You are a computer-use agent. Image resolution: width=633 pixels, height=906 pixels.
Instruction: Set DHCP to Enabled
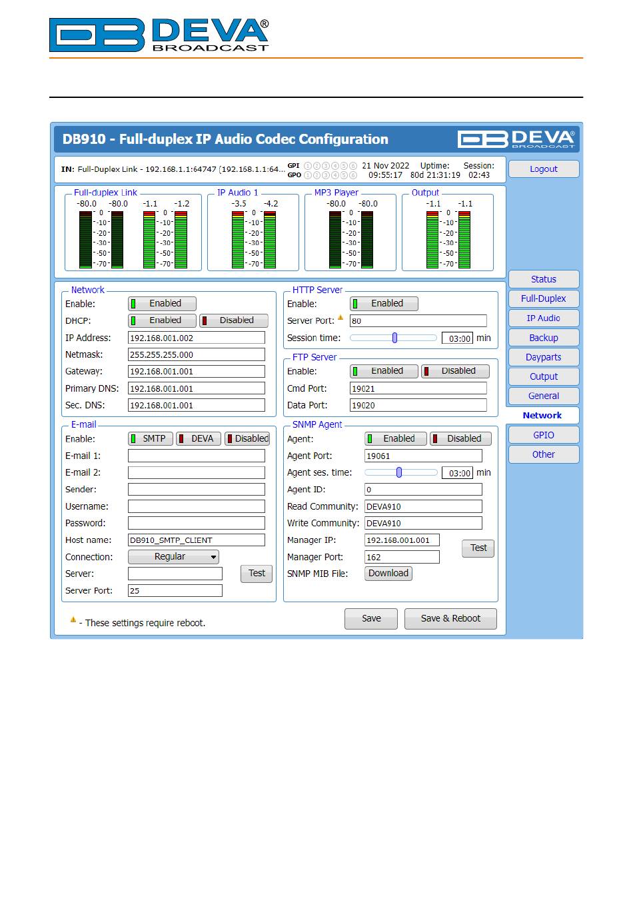[x=162, y=320]
